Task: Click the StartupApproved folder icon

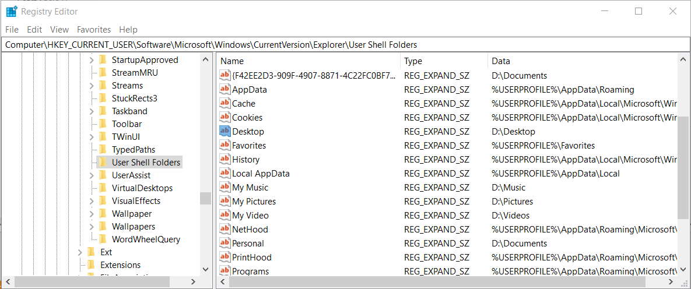Action: pos(103,60)
